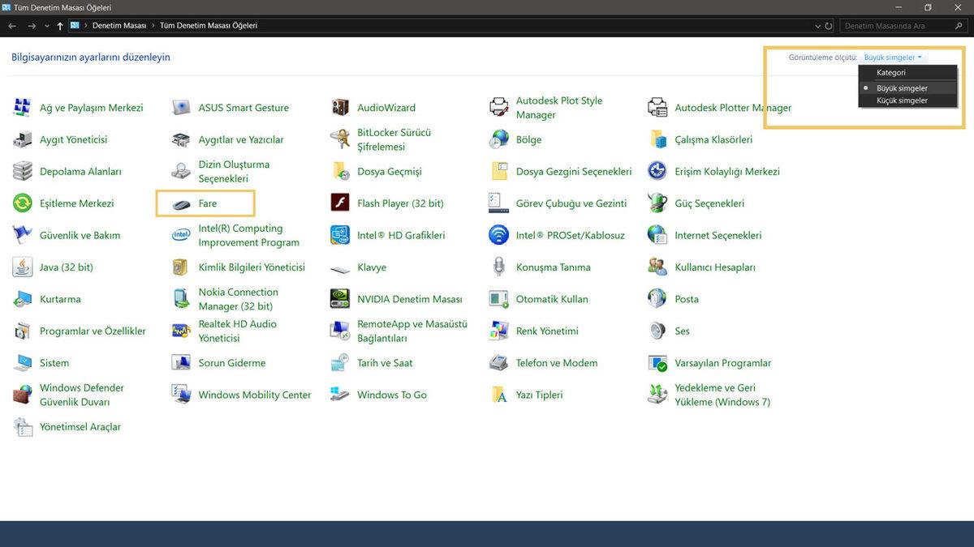
Task: Open the recent locations dropdown arrow
Action: (x=46, y=26)
